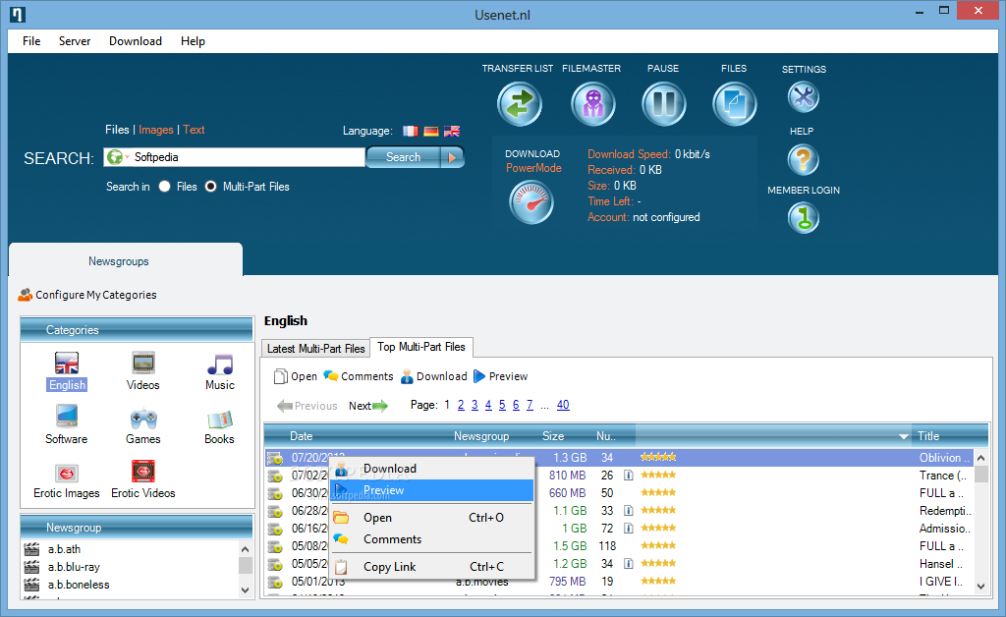Sort results by Date column header

(302, 436)
